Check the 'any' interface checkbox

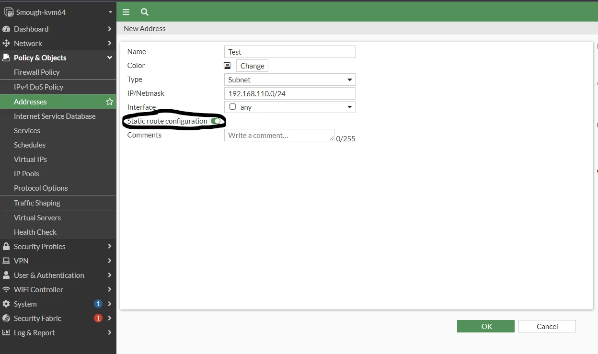click(x=232, y=107)
